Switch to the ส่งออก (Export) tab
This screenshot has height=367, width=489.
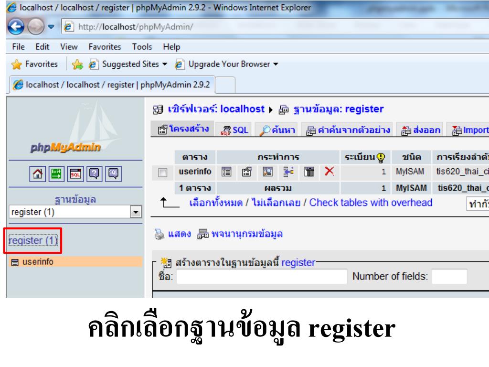point(421,130)
